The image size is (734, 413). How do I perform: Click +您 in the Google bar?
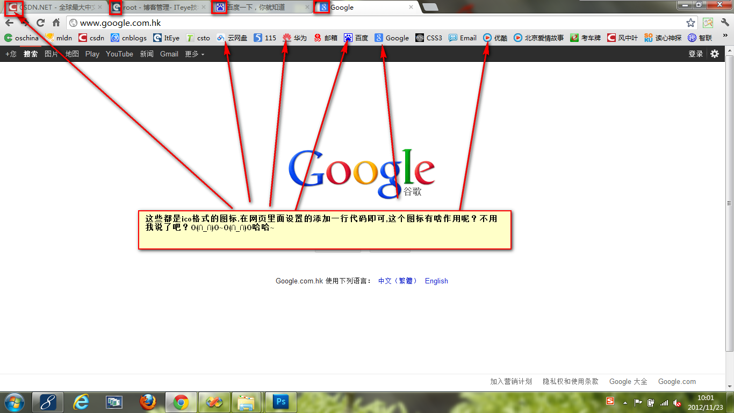[x=11, y=54]
